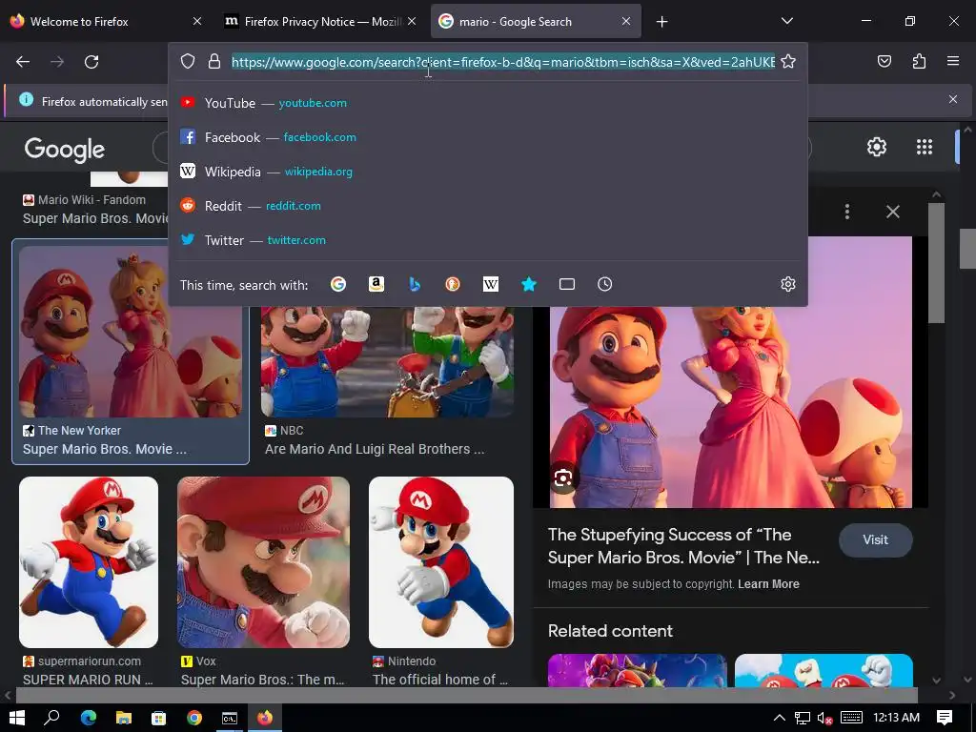976x732 pixels.
Task: Open the Learn More copyright link
Action: [x=768, y=584]
